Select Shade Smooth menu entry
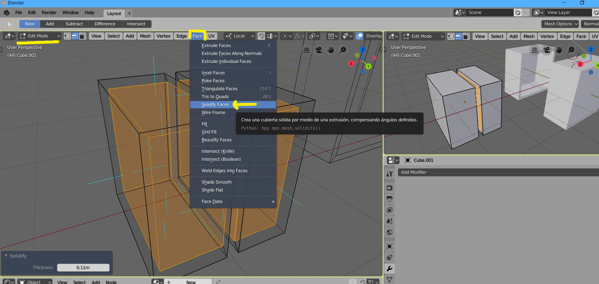 (233, 182)
